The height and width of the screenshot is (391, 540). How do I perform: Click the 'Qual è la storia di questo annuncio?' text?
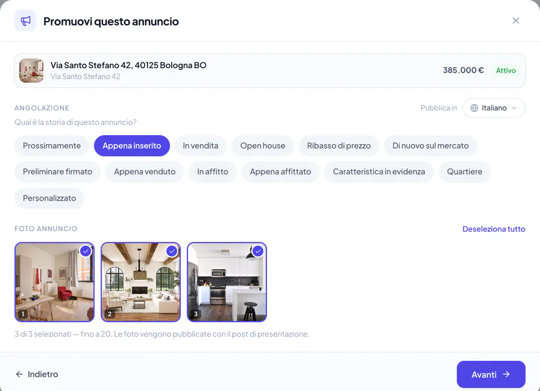click(75, 122)
